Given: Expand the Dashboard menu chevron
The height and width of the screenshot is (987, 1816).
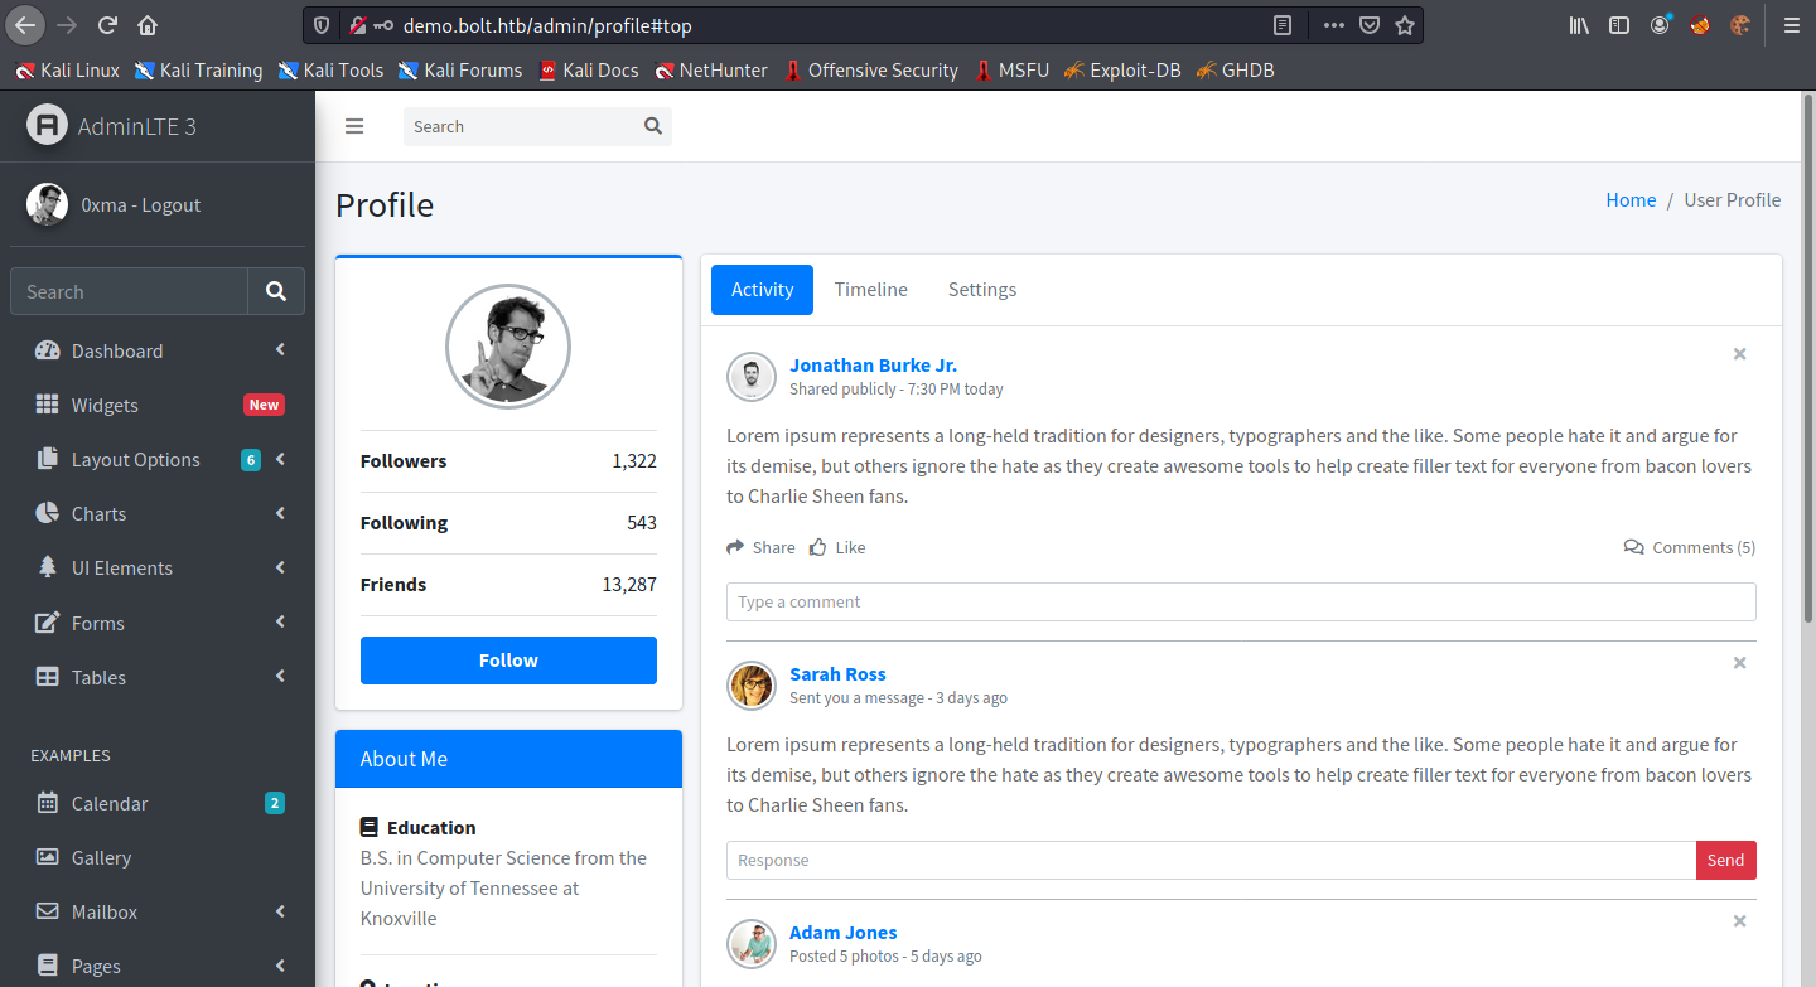Looking at the screenshot, I should coord(281,349).
